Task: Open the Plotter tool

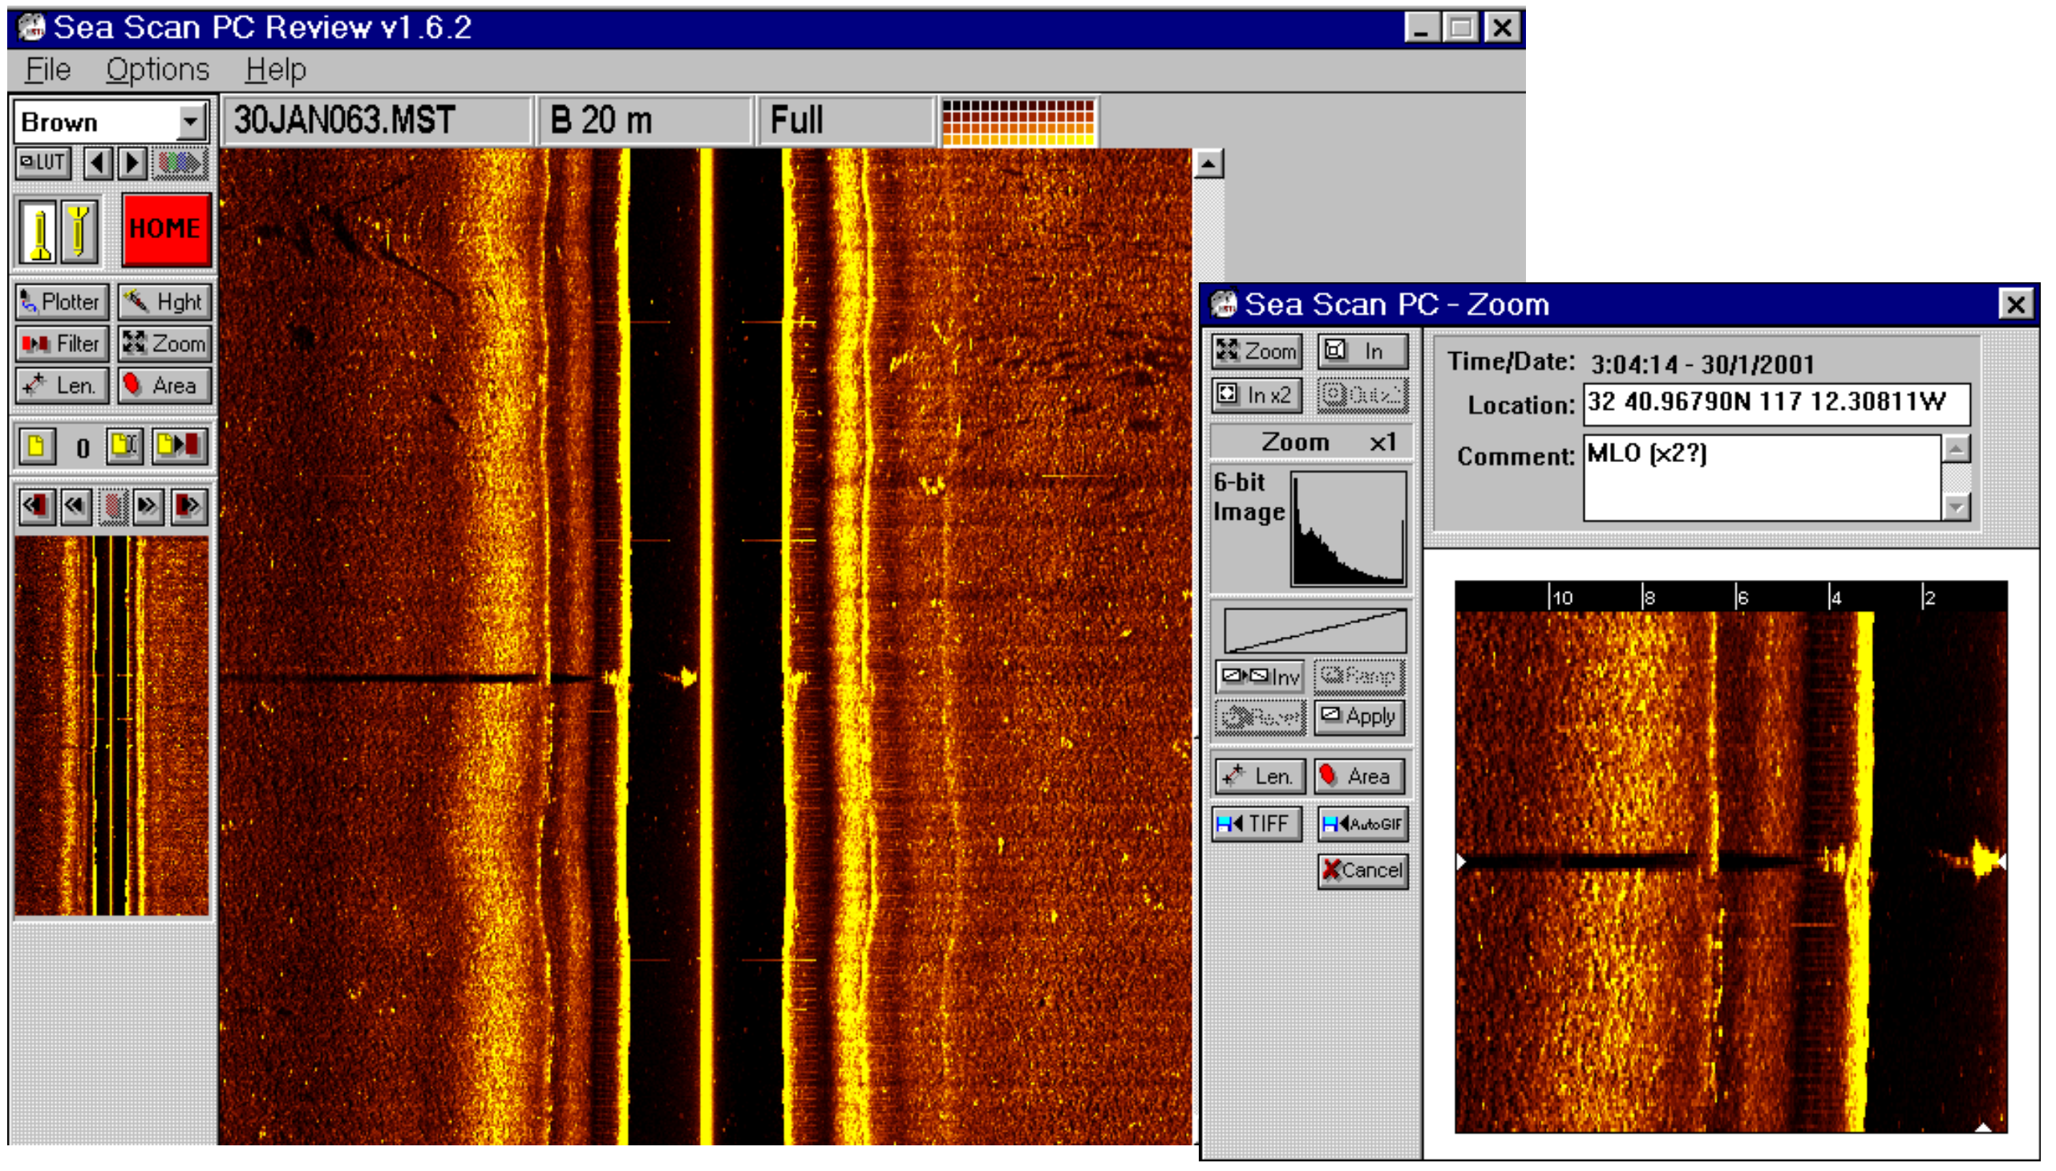Action: [x=62, y=302]
